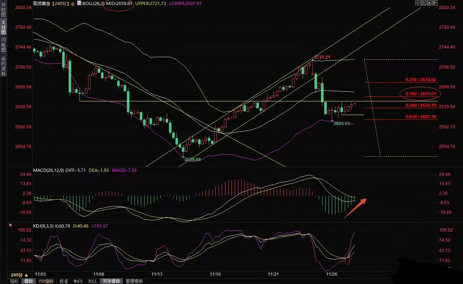
Task: Click the LOWER:2597.97 value
Action: pyautogui.click(x=185, y=3)
